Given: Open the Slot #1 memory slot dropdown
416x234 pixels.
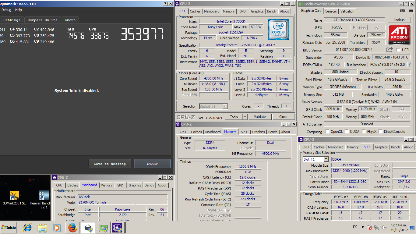Looking at the screenshot, I should click(326, 159).
